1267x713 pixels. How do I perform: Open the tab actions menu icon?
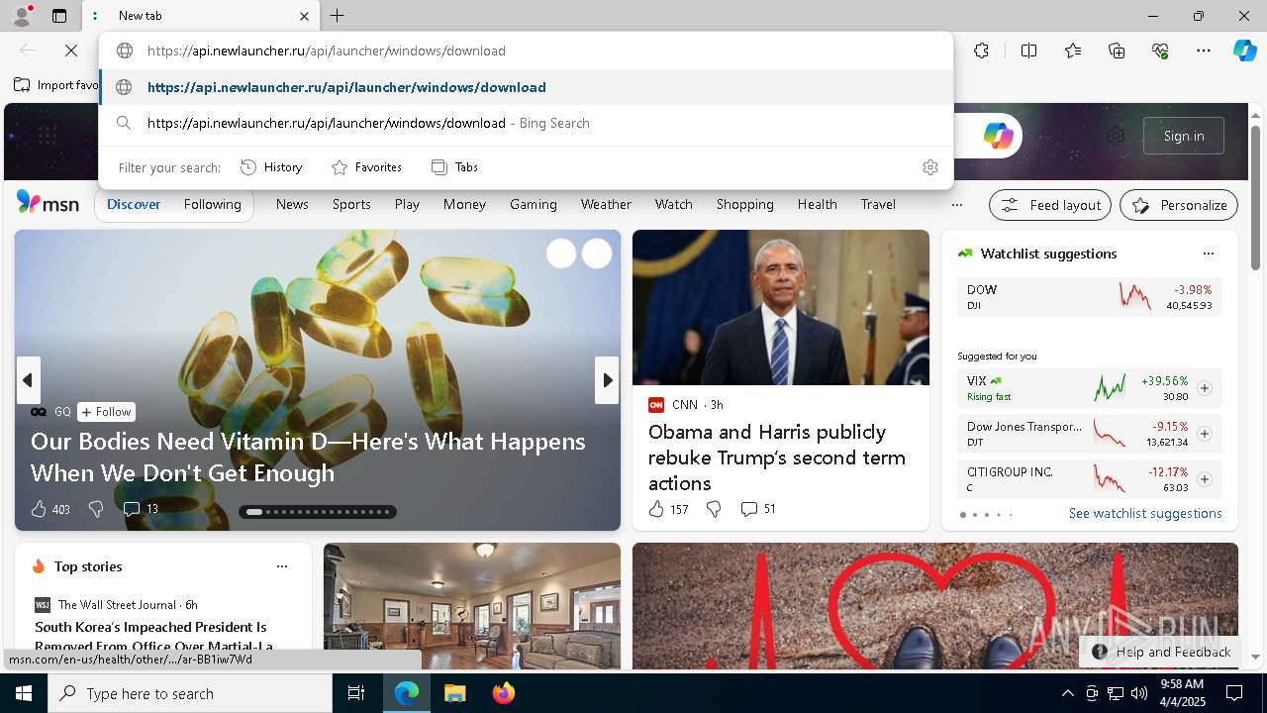click(x=59, y=16)
